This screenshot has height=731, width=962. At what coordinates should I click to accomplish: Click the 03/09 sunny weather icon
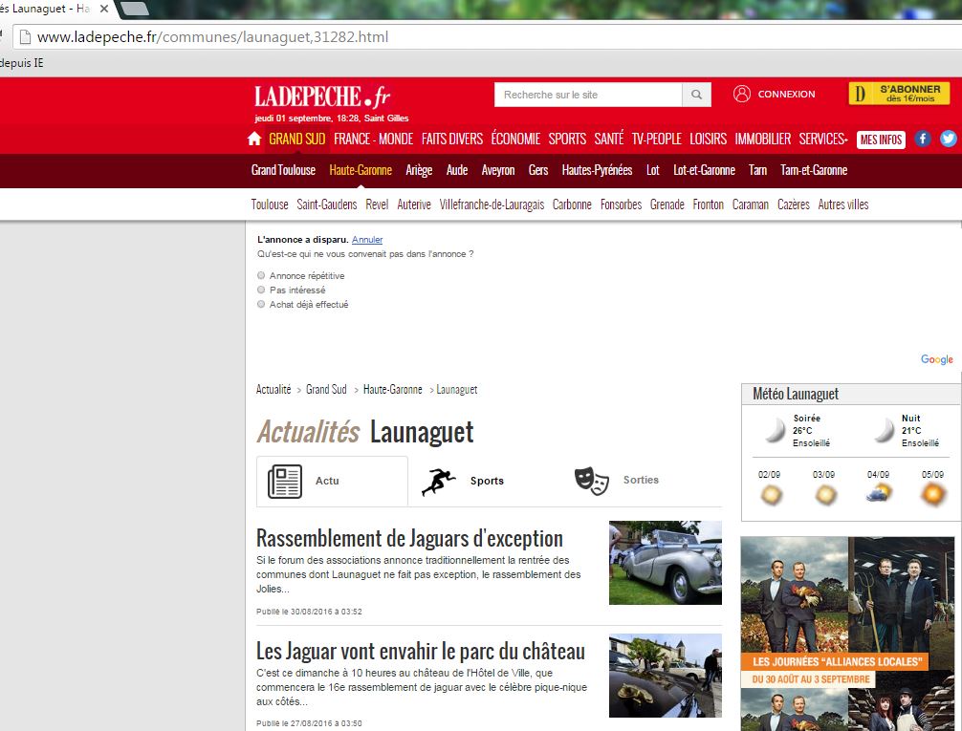tap(825, 494)
